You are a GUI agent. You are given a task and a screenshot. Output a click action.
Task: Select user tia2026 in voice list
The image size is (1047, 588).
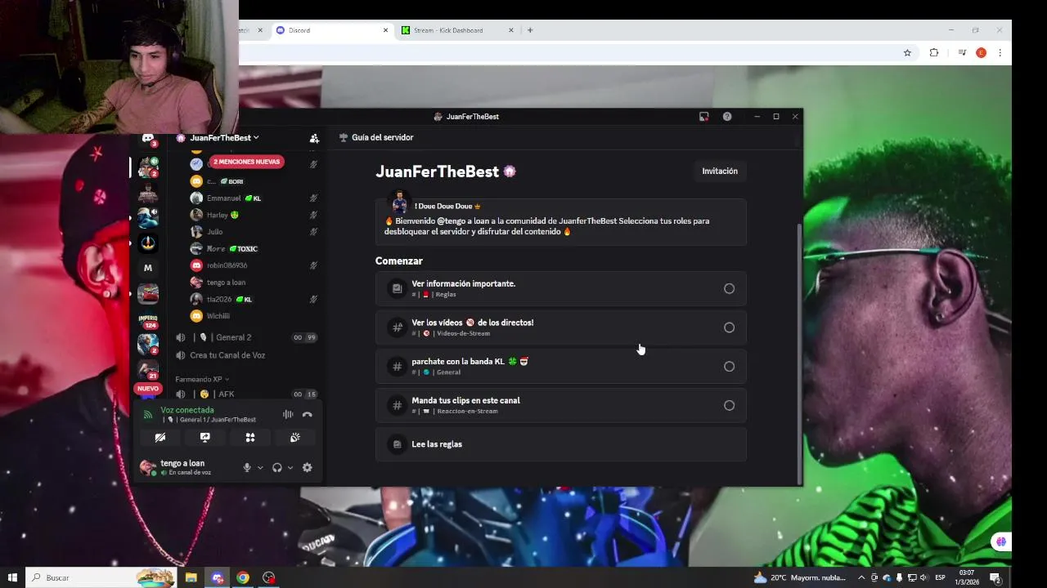point(254,300)
